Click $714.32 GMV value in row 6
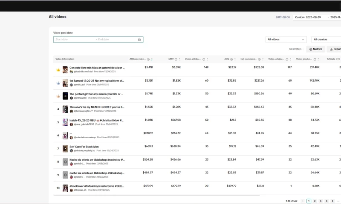The height and width of the screenshot is (204, 341). click(176, 133)
